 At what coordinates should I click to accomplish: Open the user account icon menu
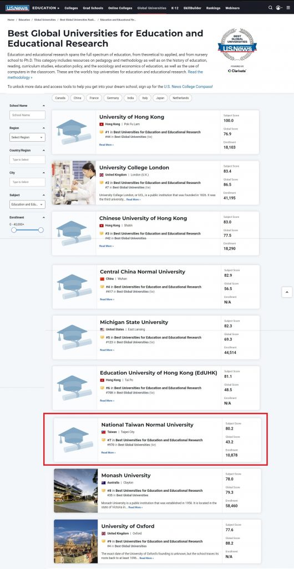point(278,8)
